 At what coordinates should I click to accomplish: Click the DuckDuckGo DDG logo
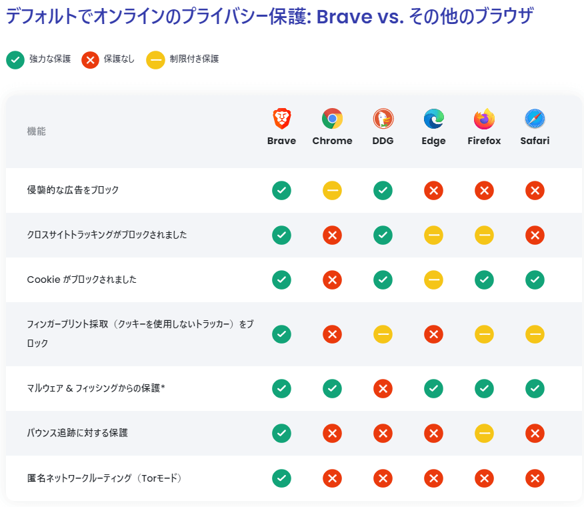[x=383, y=119]
